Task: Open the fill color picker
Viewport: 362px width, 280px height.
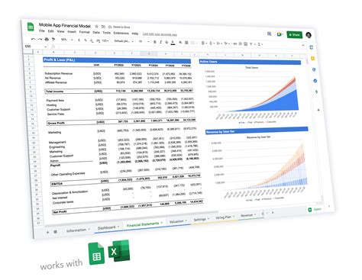Action: (x=180, y=43)
